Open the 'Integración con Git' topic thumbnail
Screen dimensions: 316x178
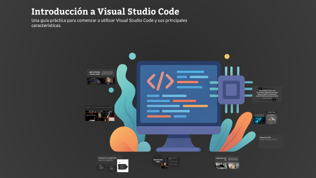coord(227,162)
